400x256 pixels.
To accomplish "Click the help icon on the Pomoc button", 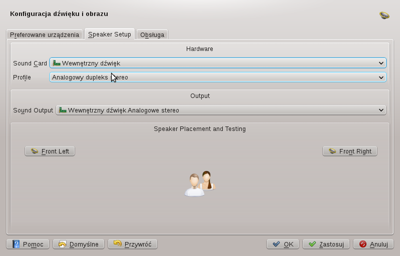I will pos(16,244).
